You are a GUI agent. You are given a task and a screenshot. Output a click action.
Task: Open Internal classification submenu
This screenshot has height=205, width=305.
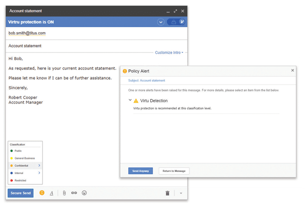39,173
